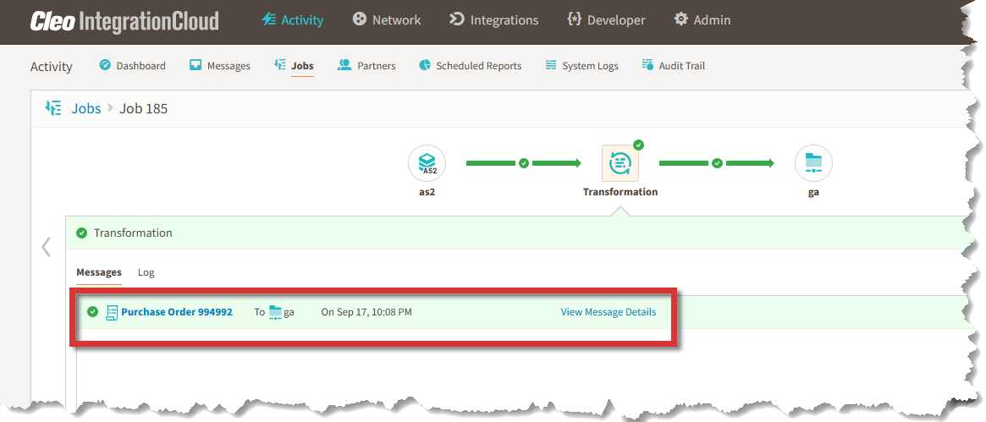986x422 pixels.
Task: Go to the Partners tab
Action: coord(366,65)
